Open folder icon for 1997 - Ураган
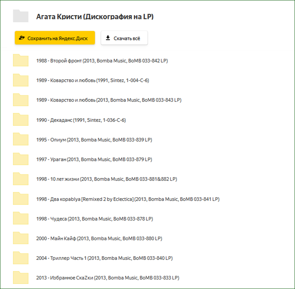This screenshot has width=295, height=289. point(21,159)
